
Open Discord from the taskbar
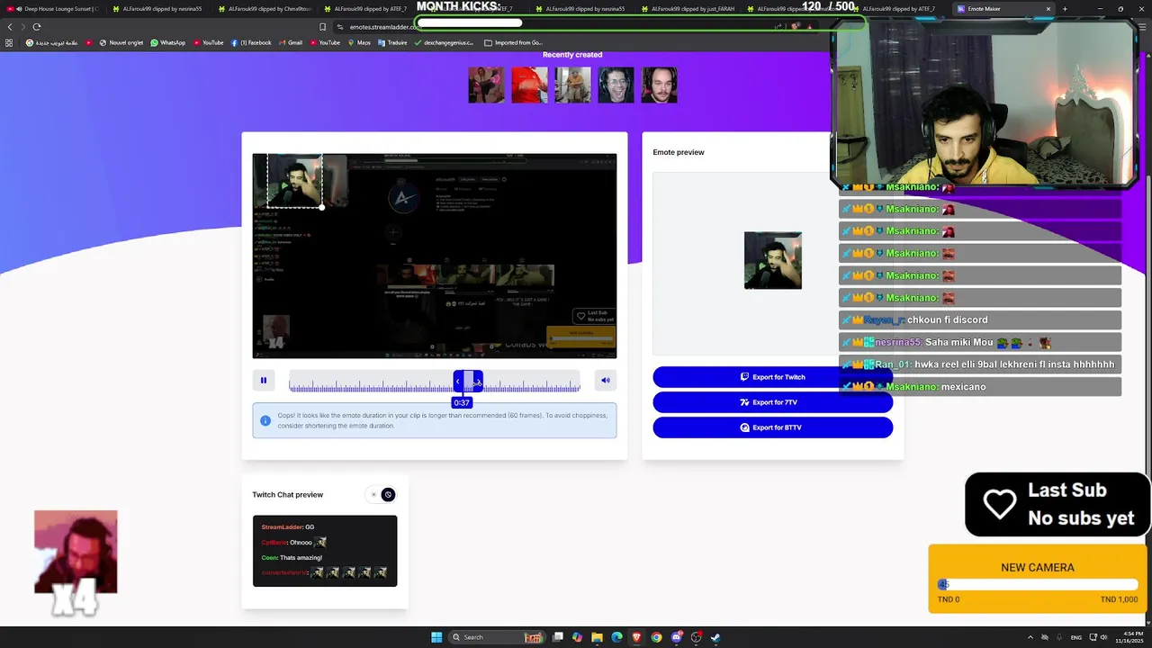pyautogui.click(x=677, y=637)
